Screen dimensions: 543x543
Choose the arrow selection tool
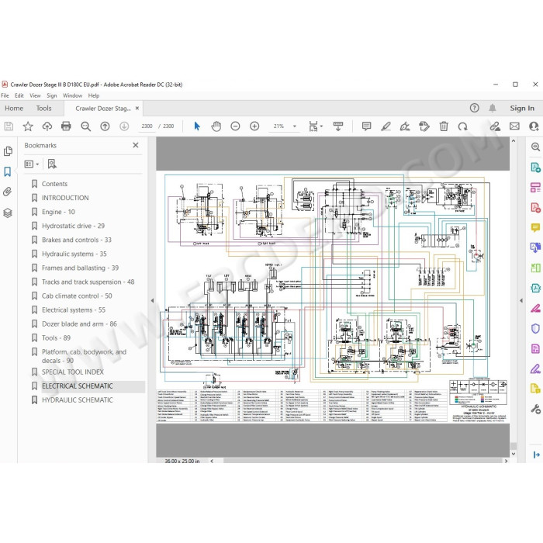(197, 126)
